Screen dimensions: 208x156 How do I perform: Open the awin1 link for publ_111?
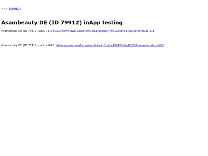tap(104, 31)
